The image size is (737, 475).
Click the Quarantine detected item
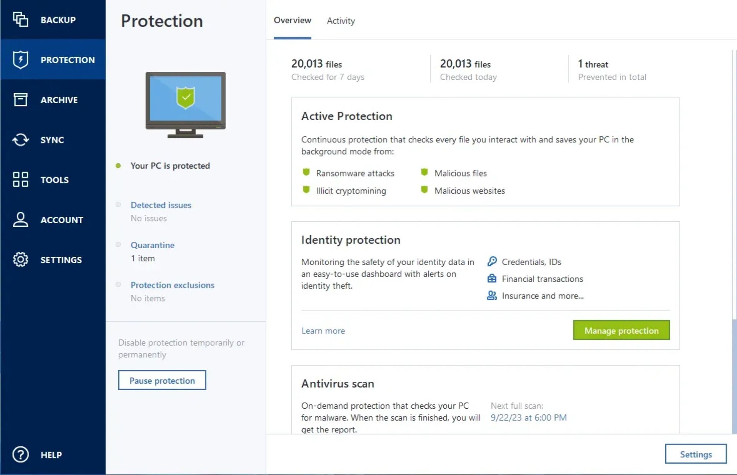[x=152, y=245]
